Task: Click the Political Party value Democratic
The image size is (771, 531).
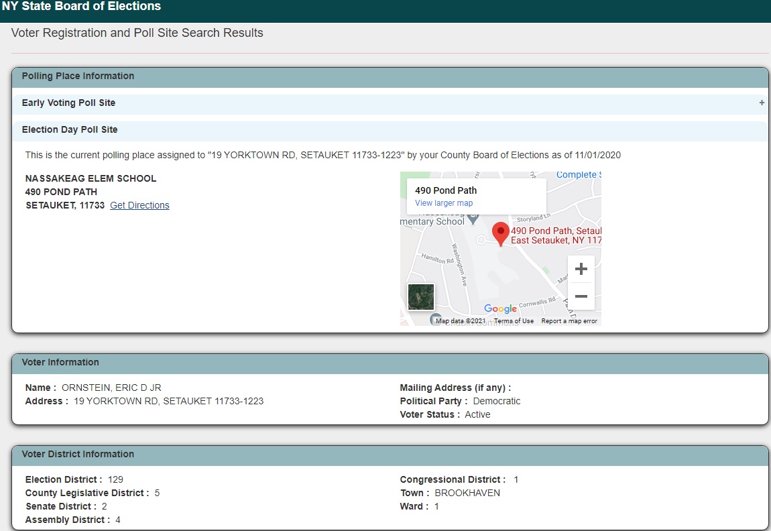Action: click(x=497, y=401)
